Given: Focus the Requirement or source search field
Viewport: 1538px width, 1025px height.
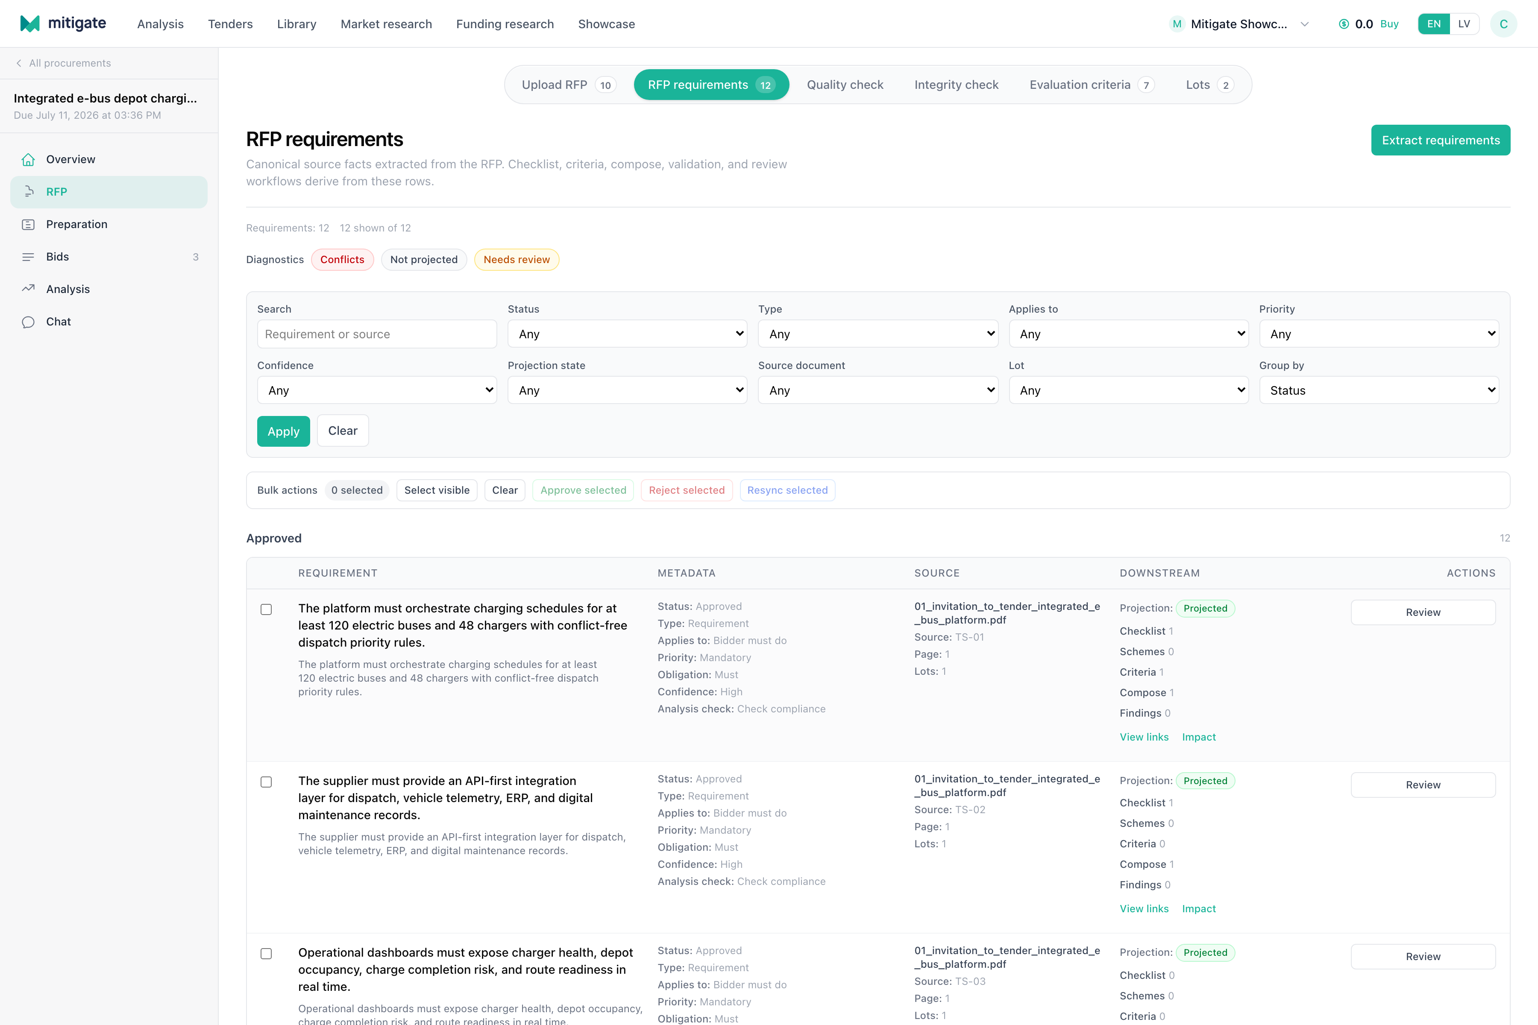Looking at the screenshot, I should pos(377,334).
